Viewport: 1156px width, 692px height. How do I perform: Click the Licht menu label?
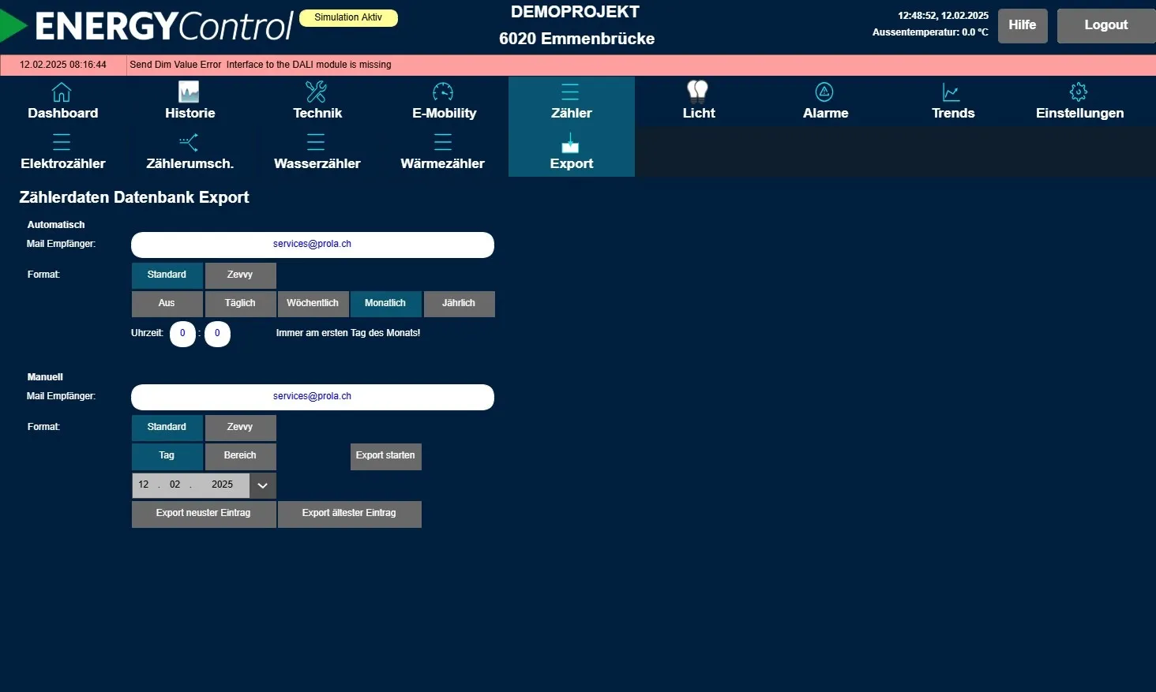[699, 113]
